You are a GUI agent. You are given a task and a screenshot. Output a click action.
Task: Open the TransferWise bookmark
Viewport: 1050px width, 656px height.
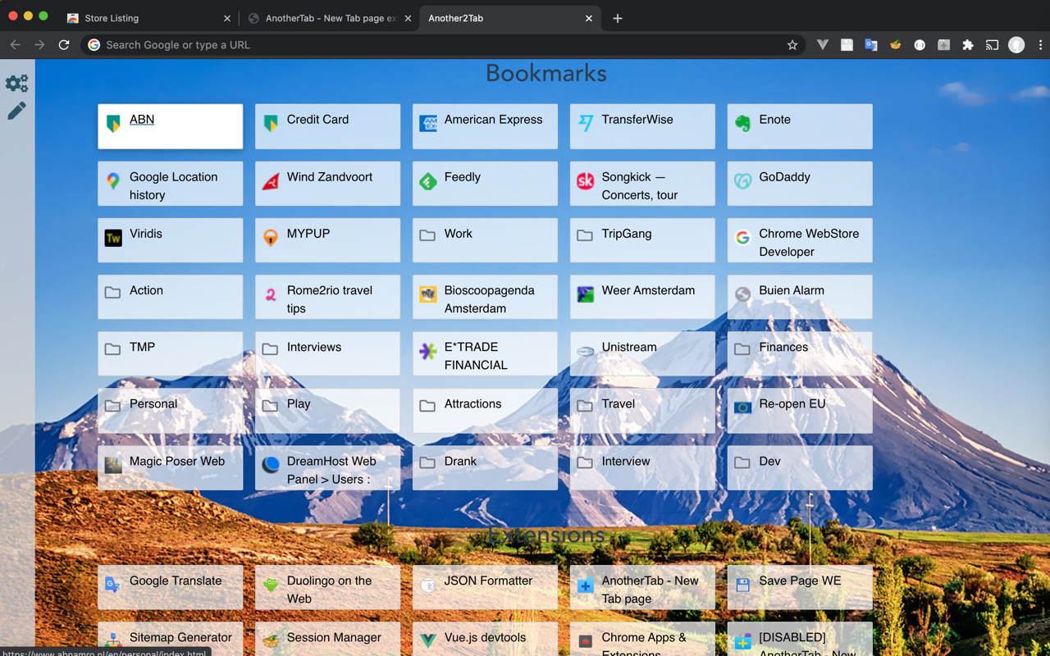click(642, 125)
